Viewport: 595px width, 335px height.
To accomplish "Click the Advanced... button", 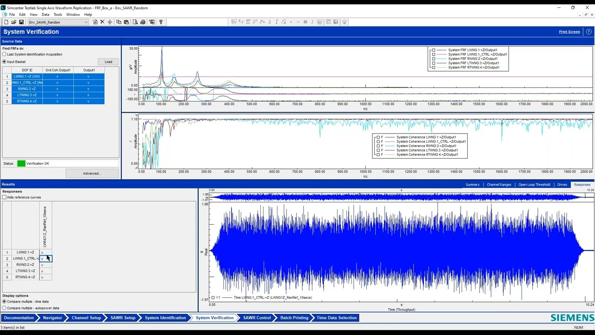I will [92, 174].
